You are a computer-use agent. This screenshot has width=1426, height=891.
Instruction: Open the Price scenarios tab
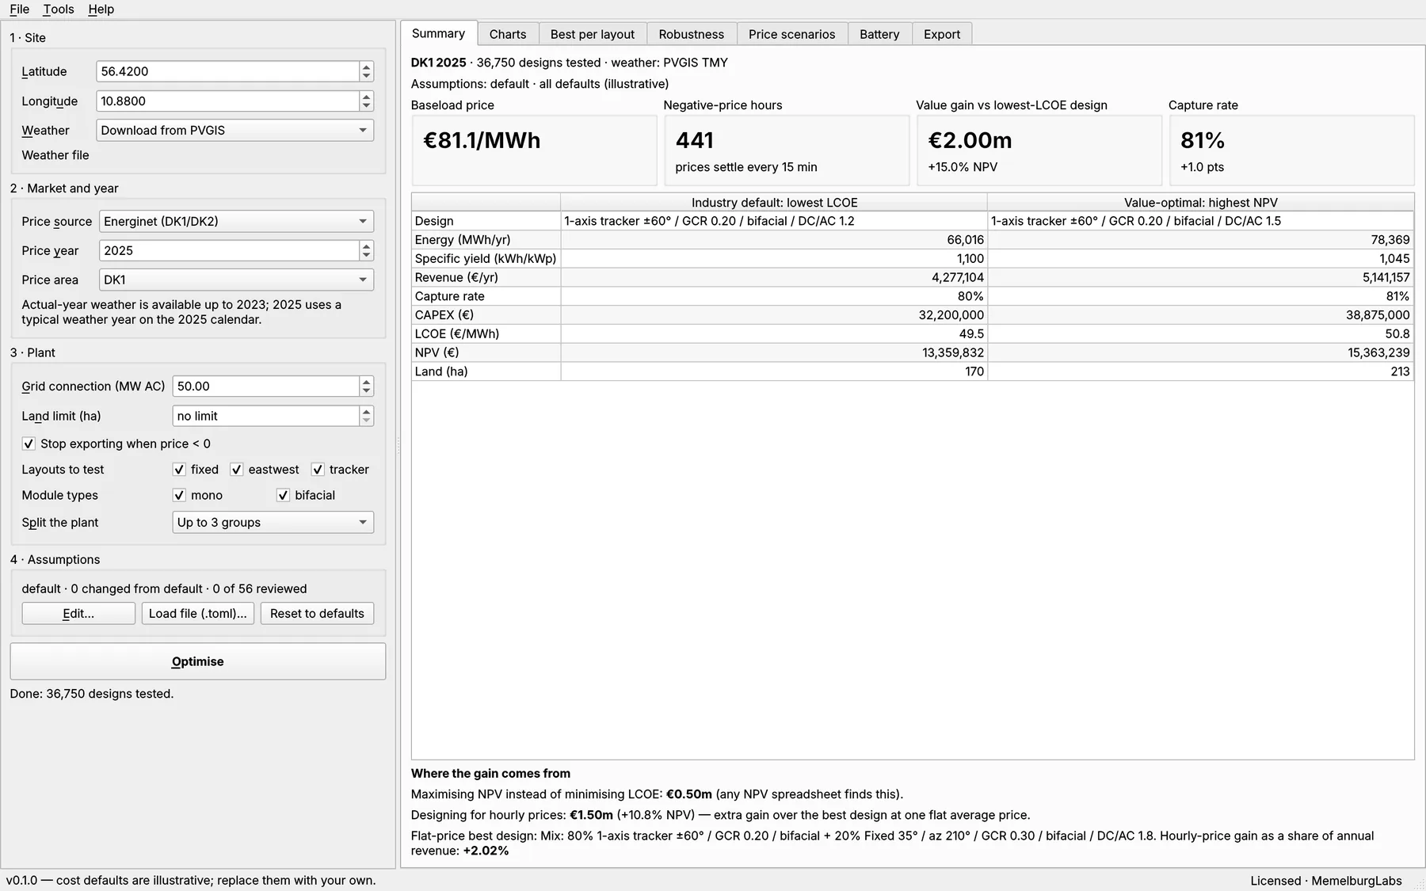[x=792, y=34]
